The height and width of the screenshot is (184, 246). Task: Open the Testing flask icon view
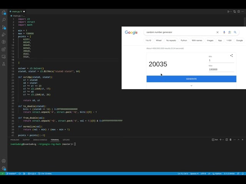point(3,64)
